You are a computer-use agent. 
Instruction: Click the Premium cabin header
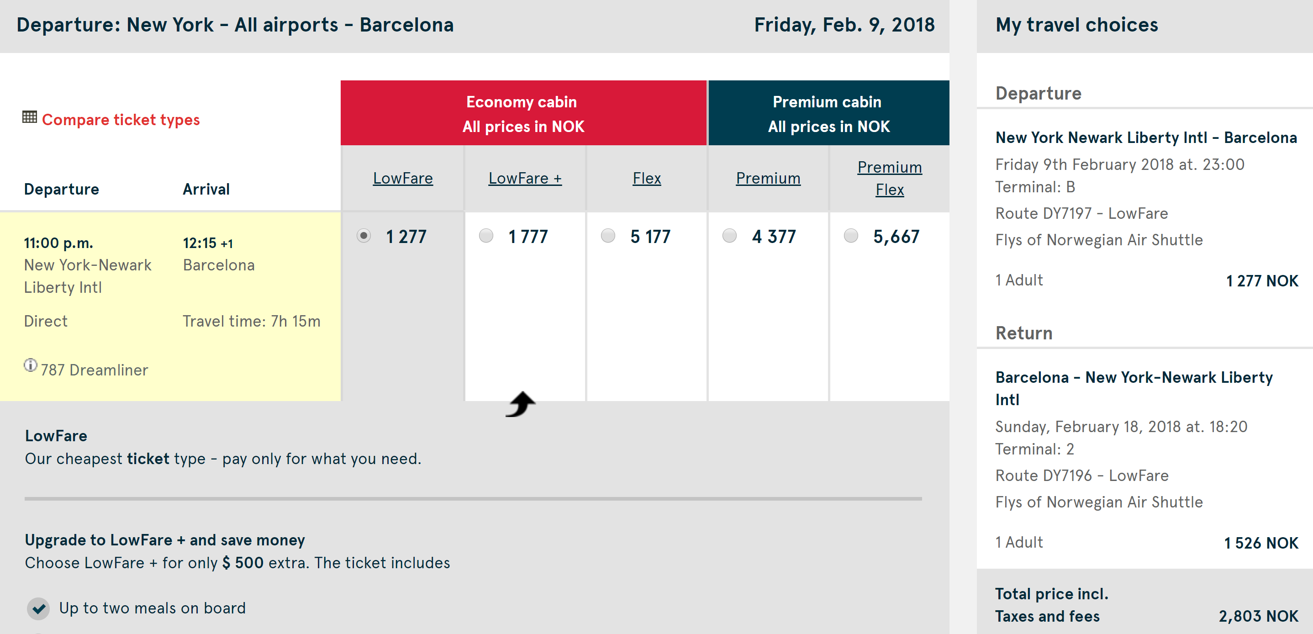click(x=829, y=113)
